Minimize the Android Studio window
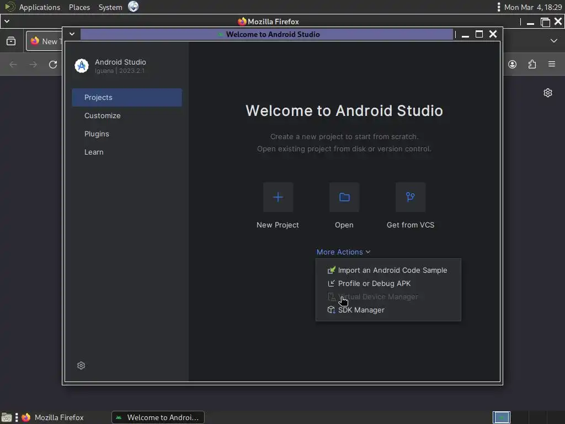The width and height of the screenshot is (565, 424). (x=465, y=34)
